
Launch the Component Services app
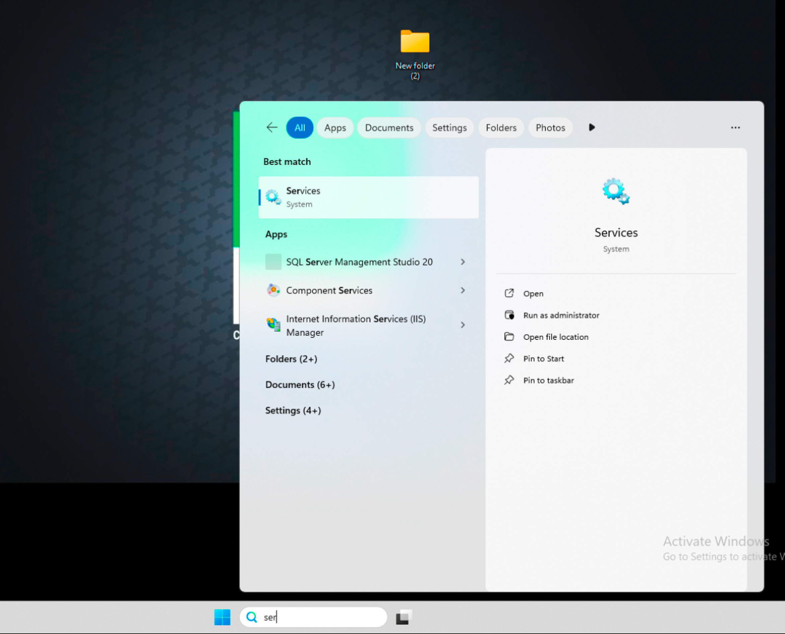(x=329, y=290)
